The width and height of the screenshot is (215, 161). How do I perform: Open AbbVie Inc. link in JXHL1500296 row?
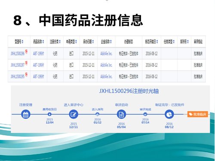click(106, 54)
